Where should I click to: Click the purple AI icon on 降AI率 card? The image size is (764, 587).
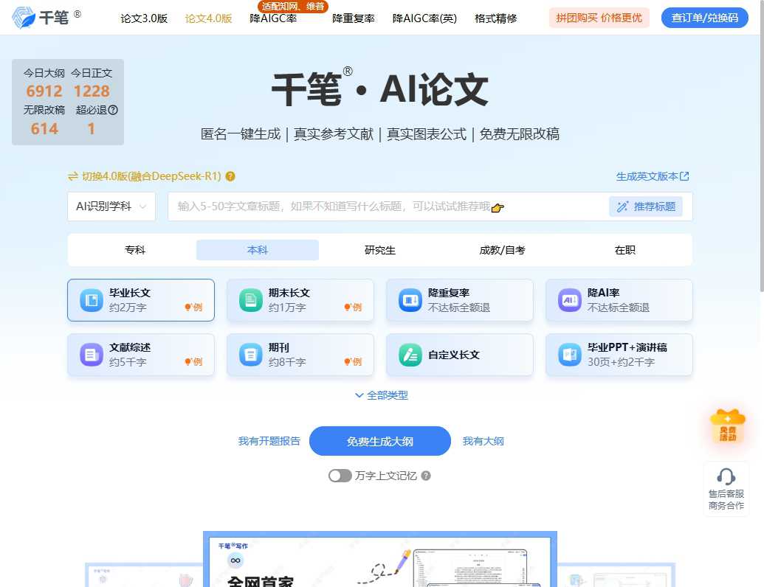tap(569, 299)
